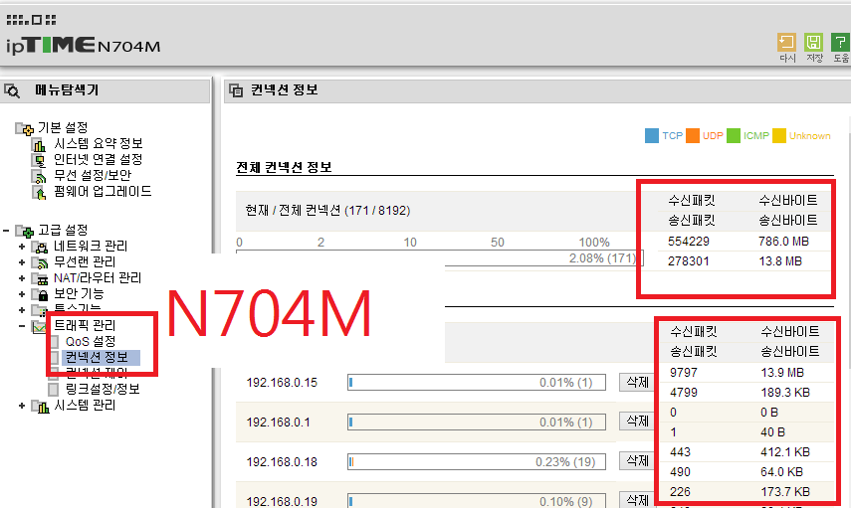Viewport: 851px width, 508px height.
Task: Open 인터넷 연결 설정 menu item
Action: (x=98, y=159)
